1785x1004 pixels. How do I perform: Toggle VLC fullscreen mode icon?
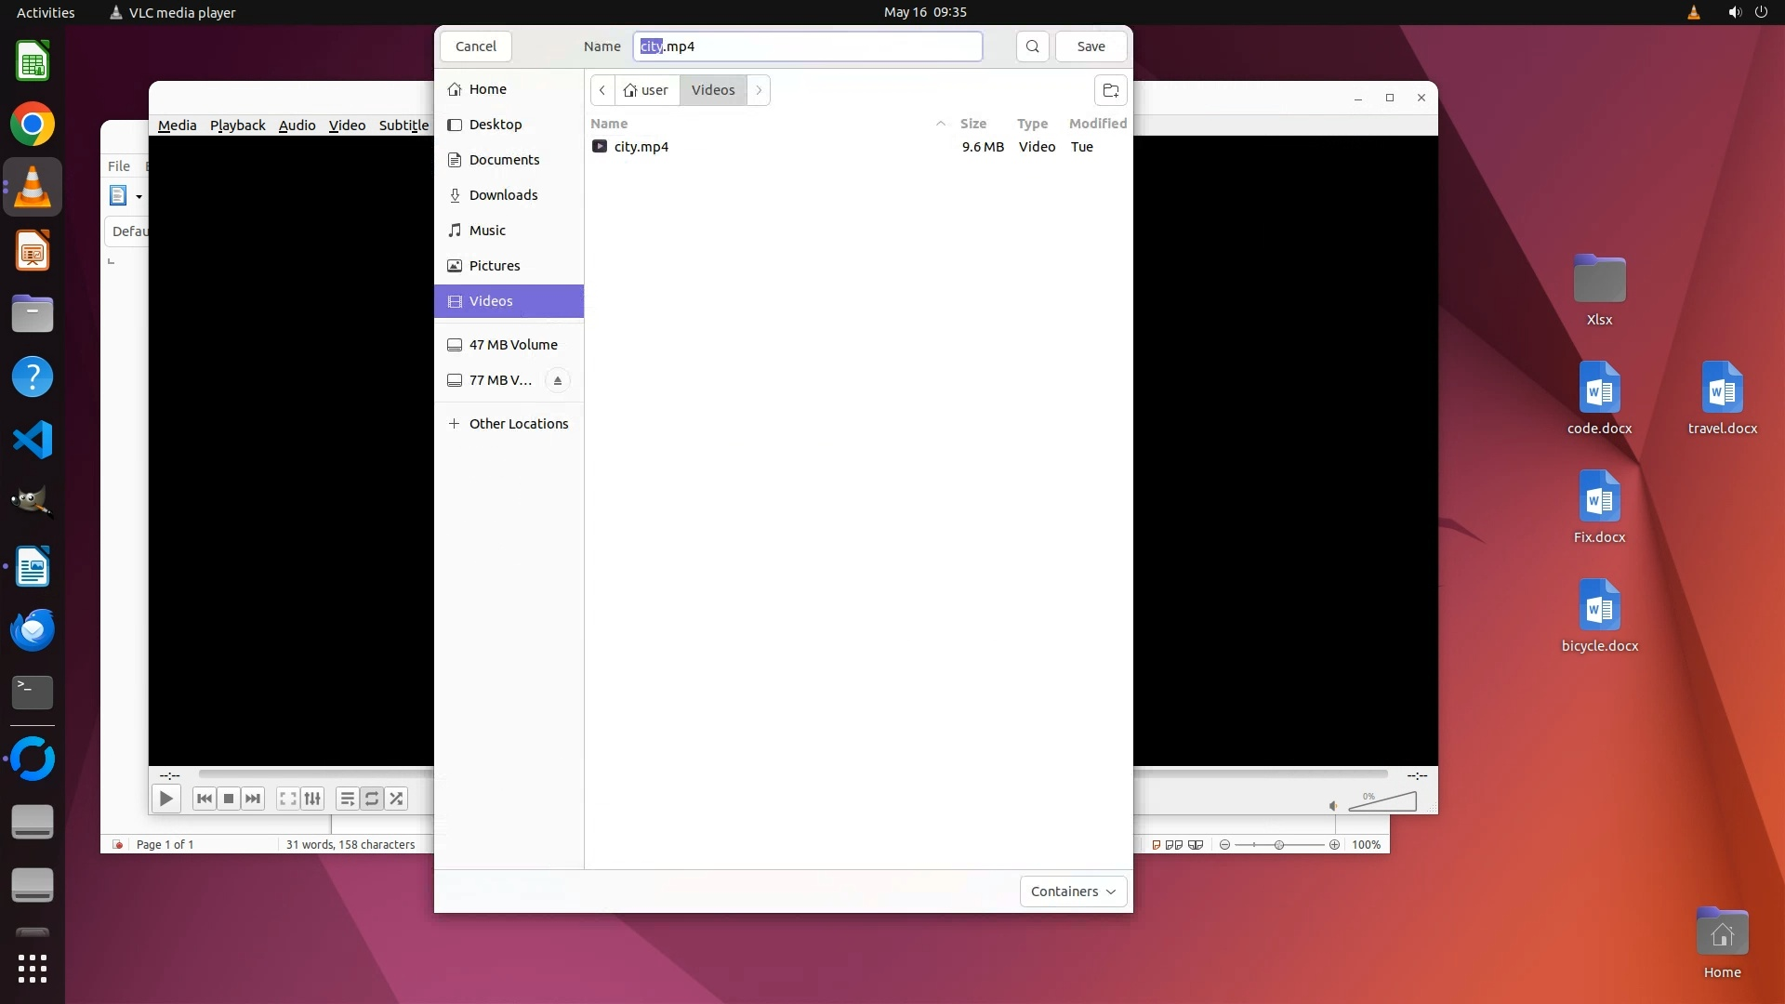pos(288,799)
